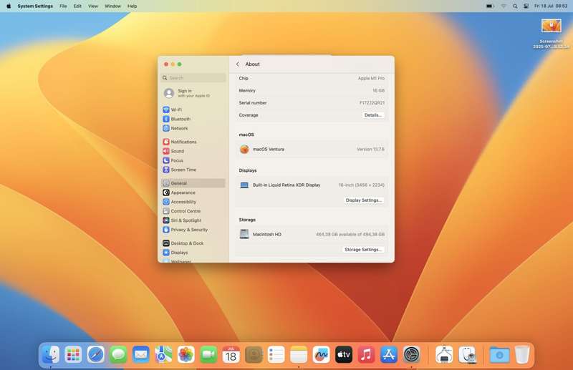This screenshot has width=573, height=370.
Task: Open the View menu
Action: point(93,6)
